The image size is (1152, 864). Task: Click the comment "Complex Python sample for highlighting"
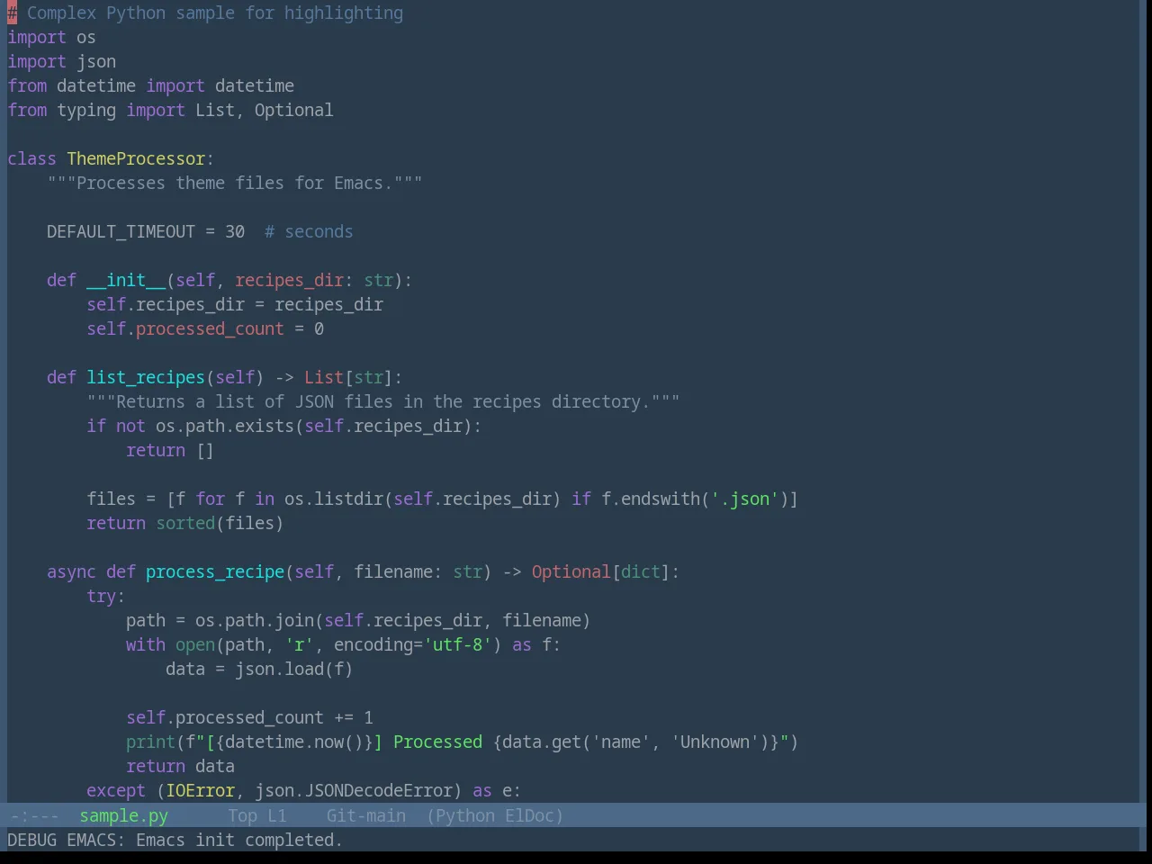click(215, 13)
